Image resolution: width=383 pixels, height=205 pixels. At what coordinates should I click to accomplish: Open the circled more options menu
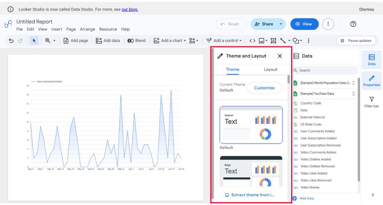click(328, 24)
